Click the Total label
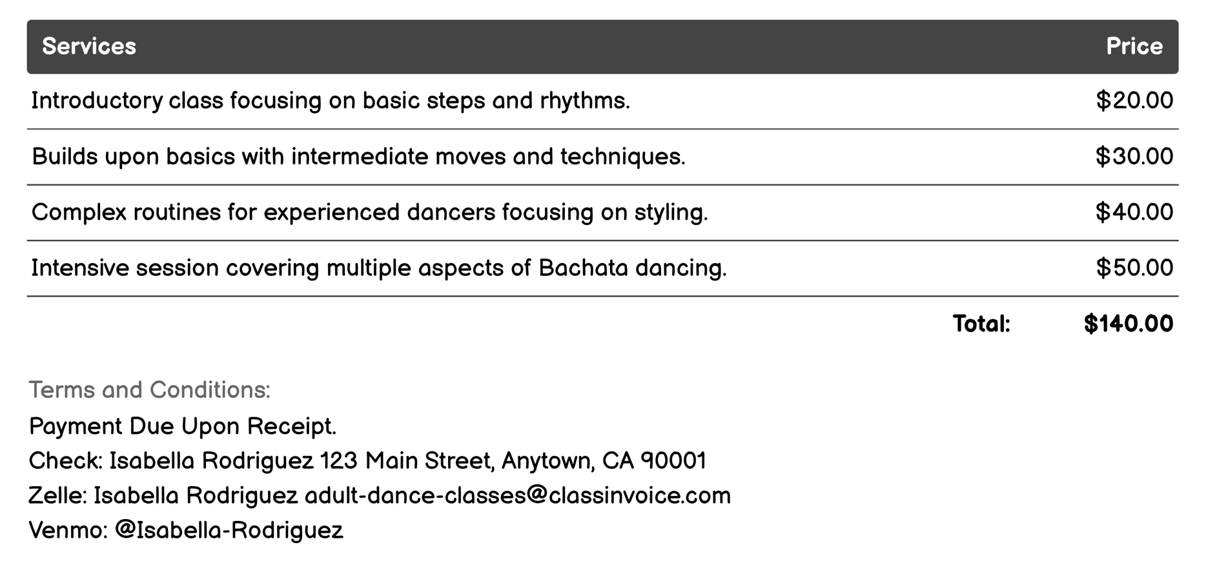 click(x=981, y=324)
